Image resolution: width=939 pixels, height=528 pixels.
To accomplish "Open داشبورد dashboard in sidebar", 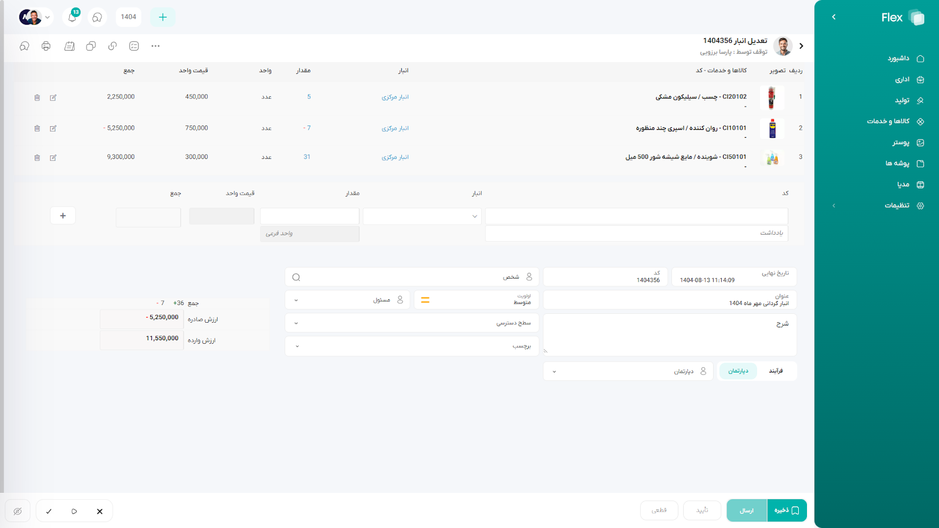I will point(904,59).
